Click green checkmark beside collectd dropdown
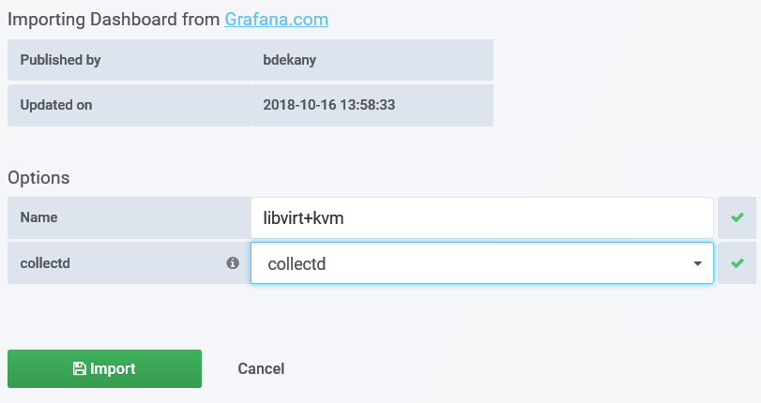 point(738,263)
